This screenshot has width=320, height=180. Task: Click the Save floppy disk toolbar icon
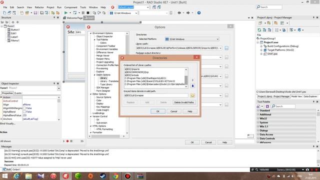pos(35,13)
